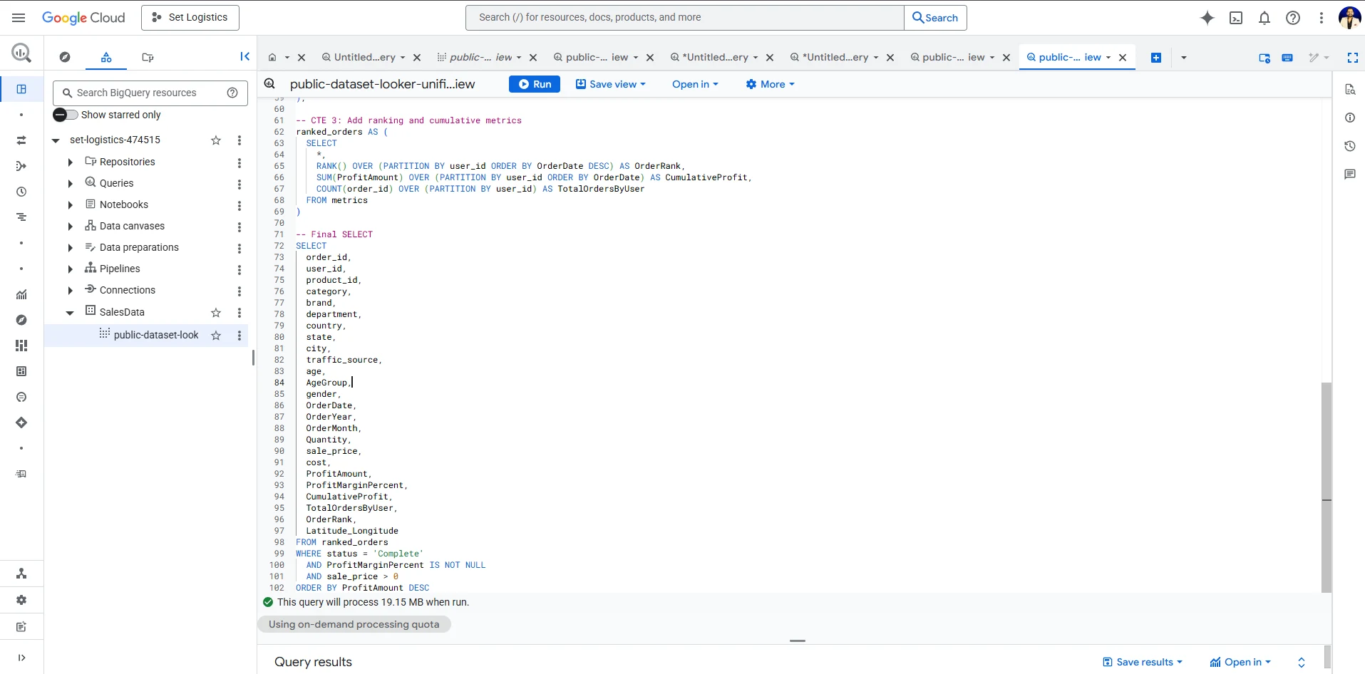Switch to the first Untitled query tab

click(x=364, y=57)
